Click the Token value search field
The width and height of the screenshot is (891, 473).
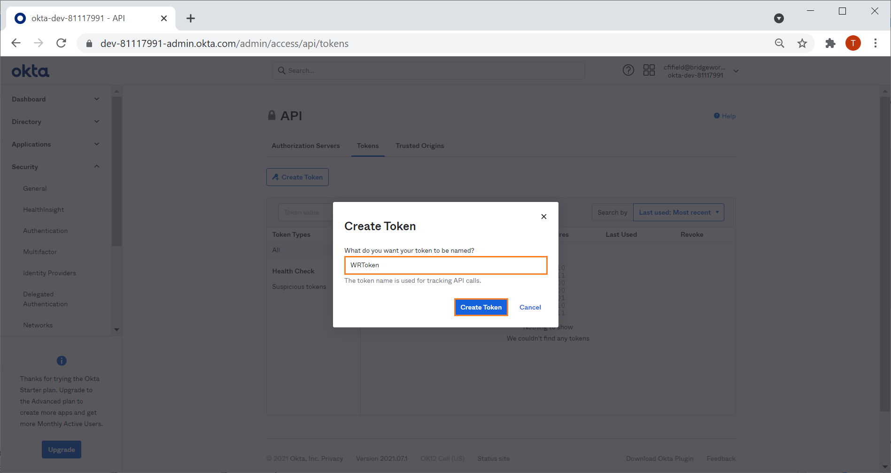pos(305,212)
